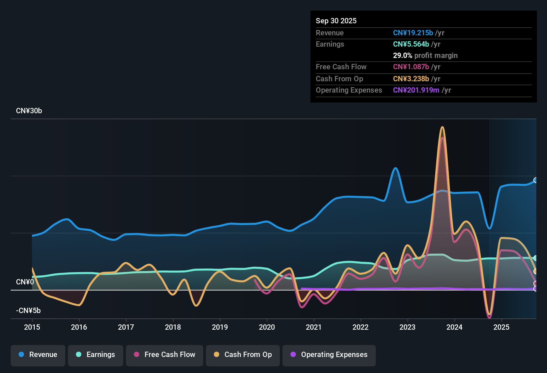
Task: Click the Revenue value CN¥19.215b in the tooltip
Action: (x=413, y=33)
